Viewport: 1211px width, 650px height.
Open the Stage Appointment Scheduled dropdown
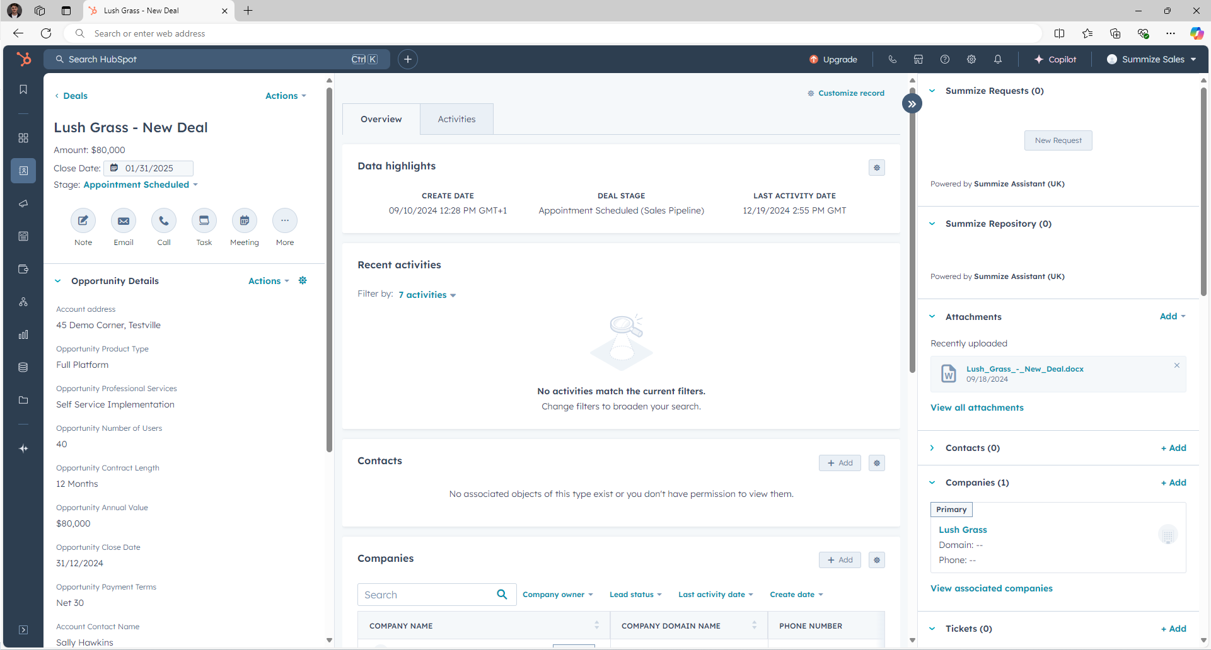coord(141,185)
